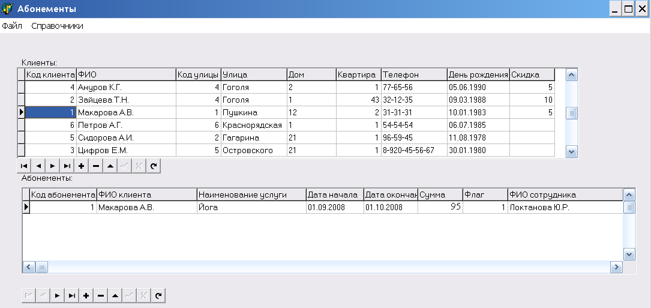Click row indicator of the Абонементы record
The height and width of the screenshot is (308, 651).
pyautogui.click(x=26, y=207)
